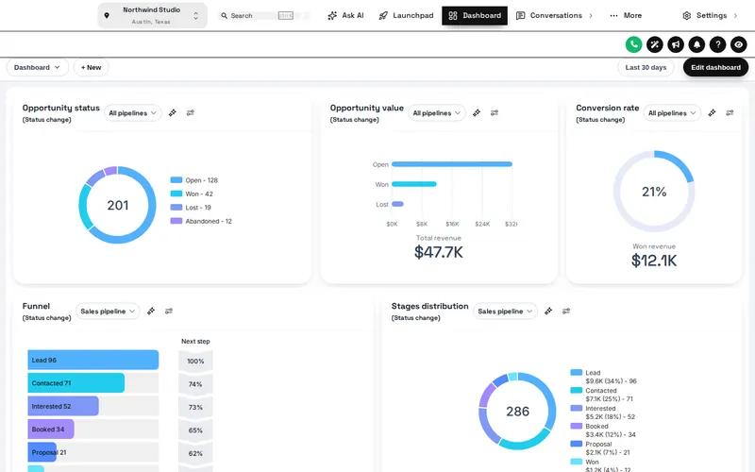This screenshot has height=472, width=755.
Task: Click AI sparkle icon on Stages distribution widget
Action: pos(548,312)
